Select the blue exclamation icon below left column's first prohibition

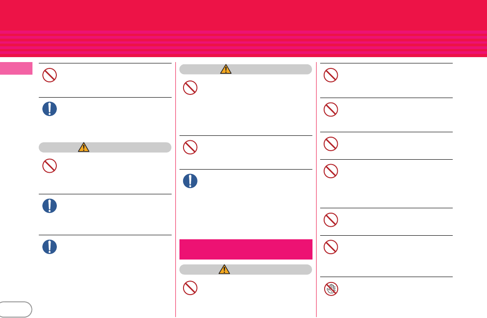click(50, 109)
